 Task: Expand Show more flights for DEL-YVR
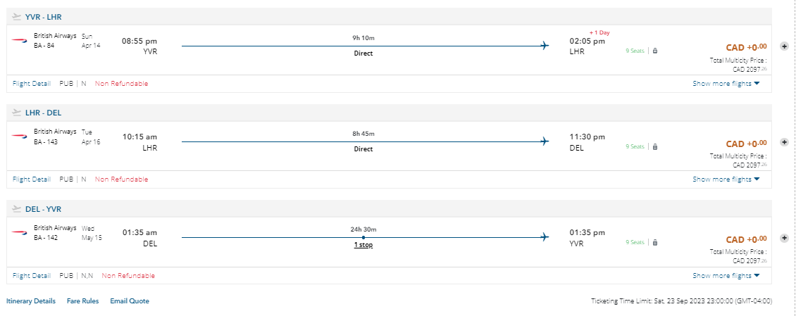pyautogui.click(x=726, y=275)
